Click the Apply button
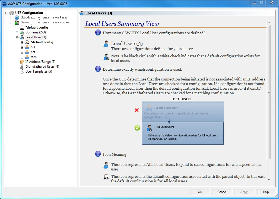This screenshot has height=199, width=279. (244, 192)
